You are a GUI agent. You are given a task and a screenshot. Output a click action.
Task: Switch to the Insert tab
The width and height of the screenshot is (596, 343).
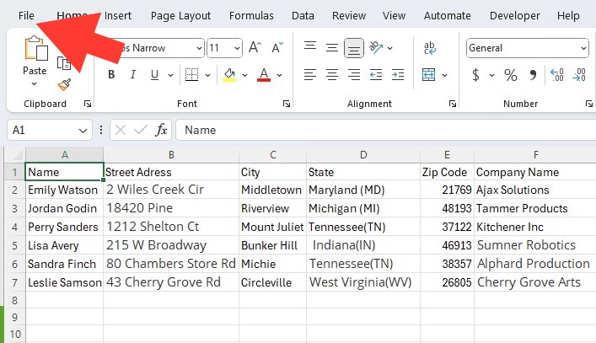point(118,15)
